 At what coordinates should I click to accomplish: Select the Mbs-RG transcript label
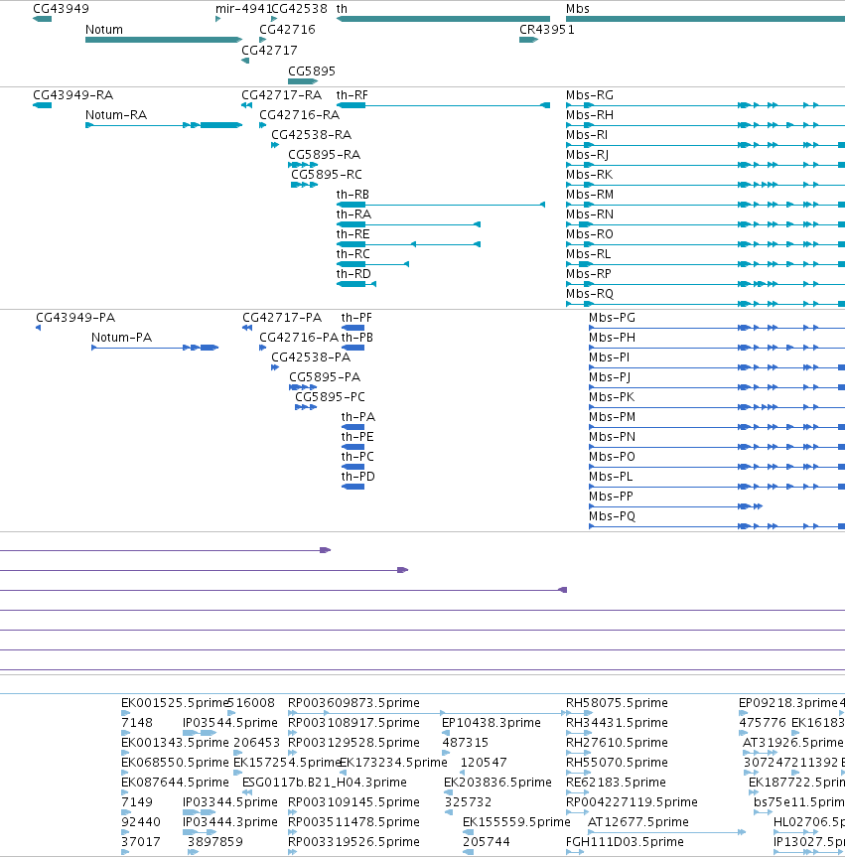pyautogui.click(x=590, y=95)
